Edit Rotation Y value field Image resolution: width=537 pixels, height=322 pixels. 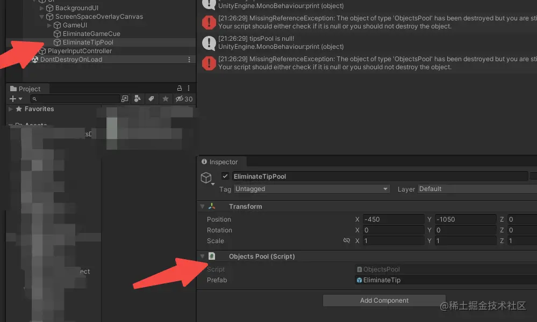(x=466, y=230)
